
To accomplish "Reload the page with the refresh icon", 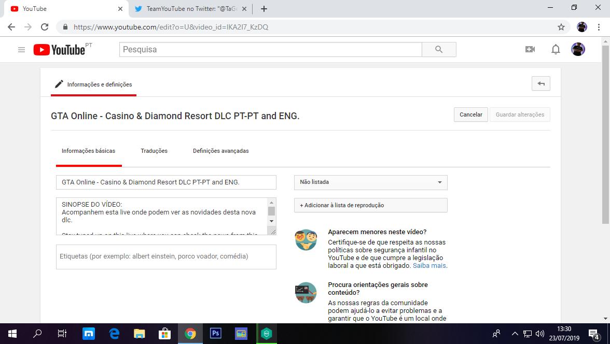I will click(x=45, y=27).
